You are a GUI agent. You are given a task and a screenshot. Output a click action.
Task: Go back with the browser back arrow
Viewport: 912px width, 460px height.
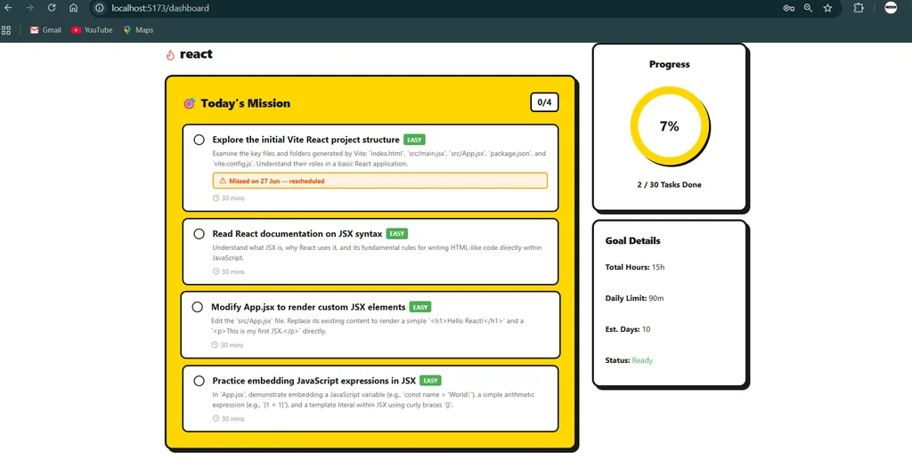coord(8,8)
